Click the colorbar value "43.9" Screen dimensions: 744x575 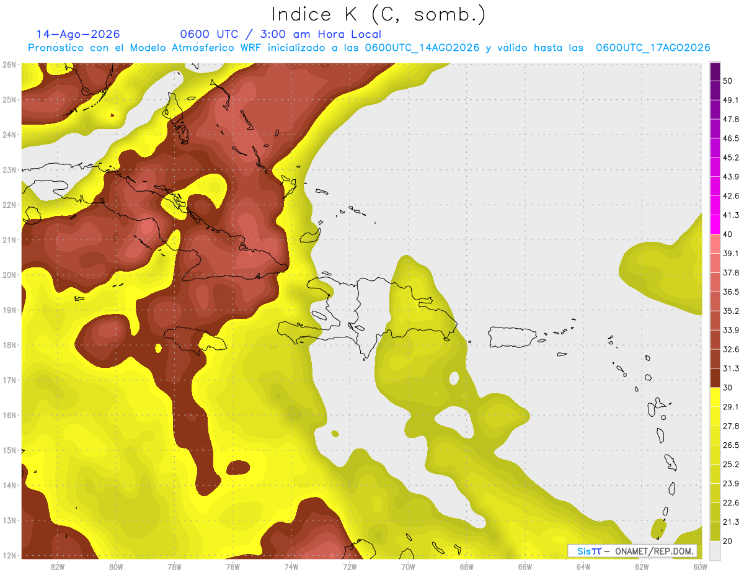[731, 177]
